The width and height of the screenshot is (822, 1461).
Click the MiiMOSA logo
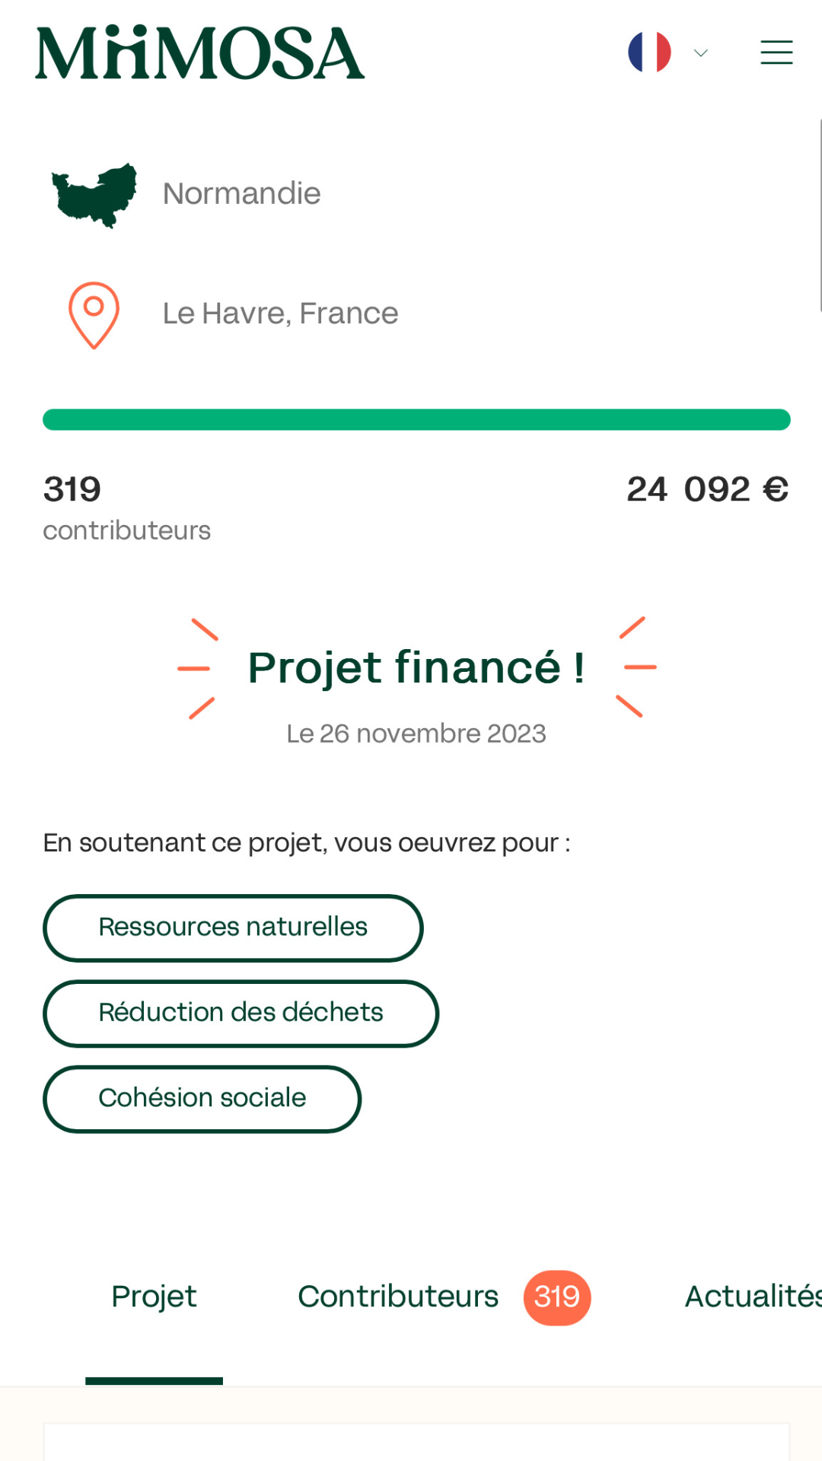coord(200,53)
